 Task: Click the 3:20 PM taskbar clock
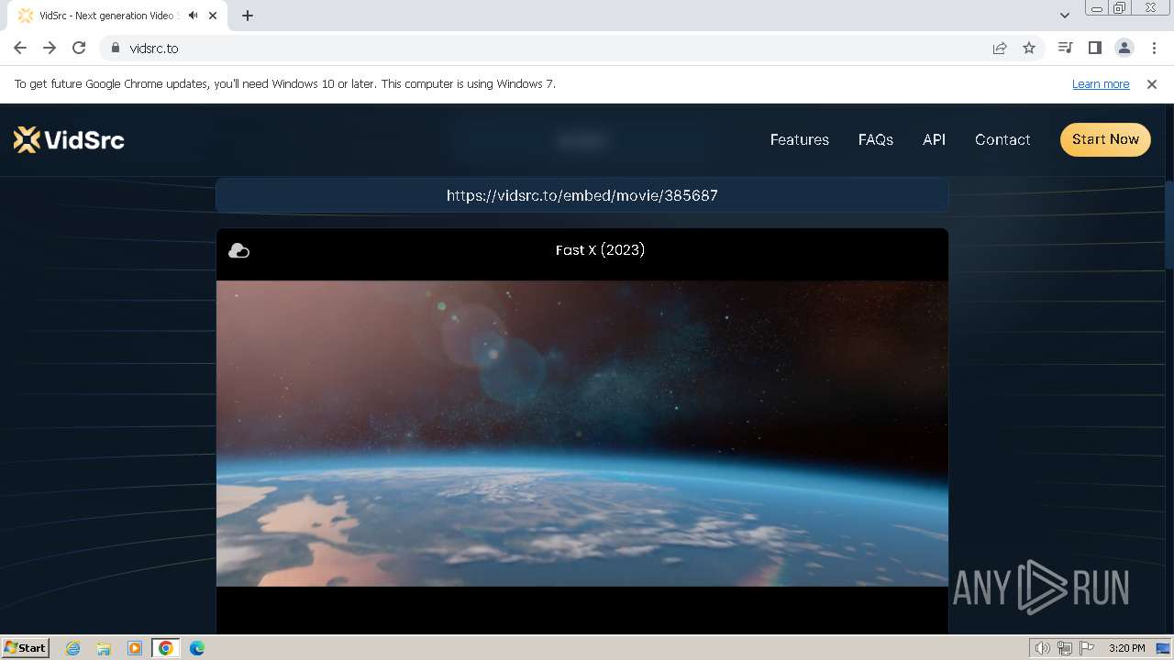[x=1126, y=648]
